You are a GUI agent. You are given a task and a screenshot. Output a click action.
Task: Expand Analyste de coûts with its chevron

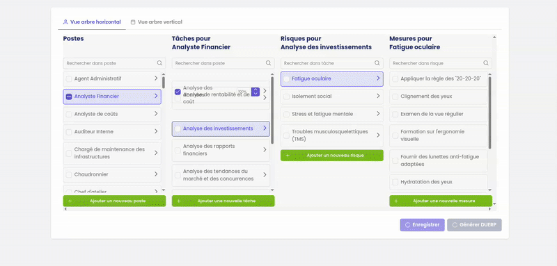pos(156,114)
